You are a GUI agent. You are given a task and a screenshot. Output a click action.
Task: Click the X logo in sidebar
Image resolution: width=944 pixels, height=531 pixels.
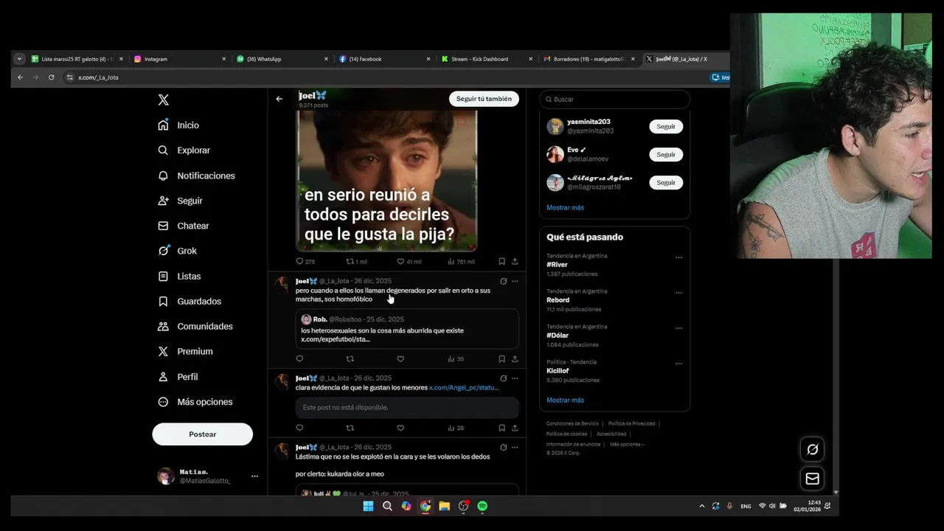(x=164, y=100)
